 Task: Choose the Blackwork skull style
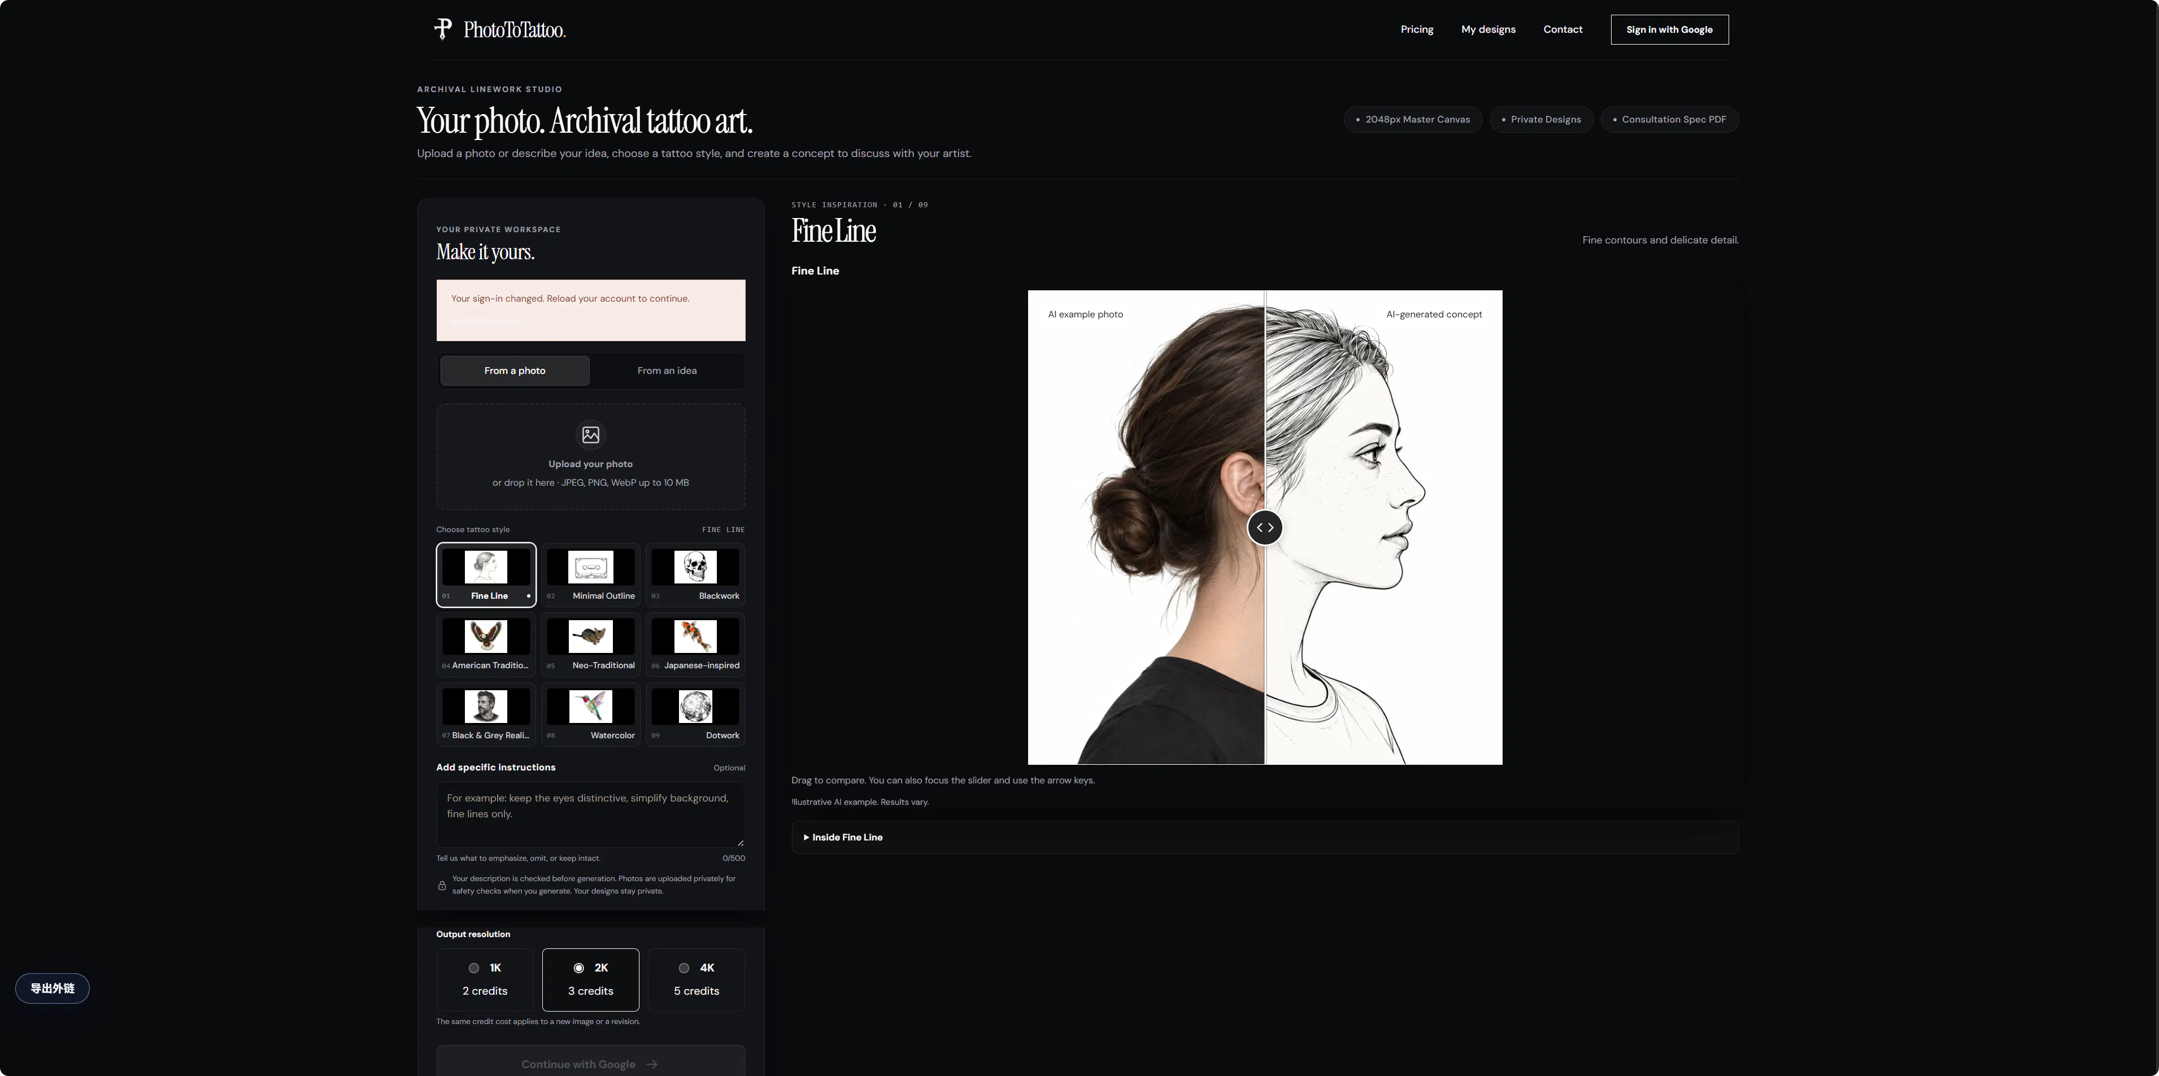[x=695, y=574]
